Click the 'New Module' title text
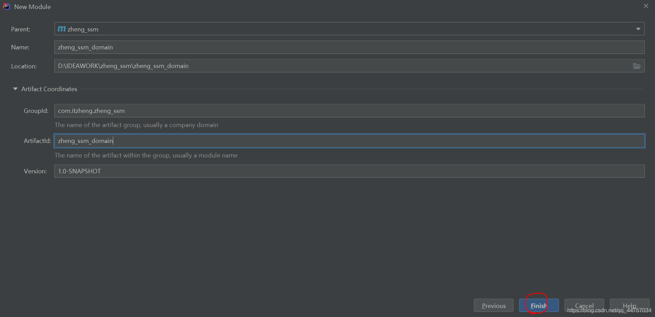 pos(32,7)
